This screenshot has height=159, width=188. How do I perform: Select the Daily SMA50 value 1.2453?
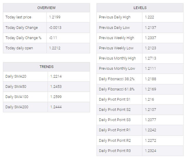tap(56, 87)
